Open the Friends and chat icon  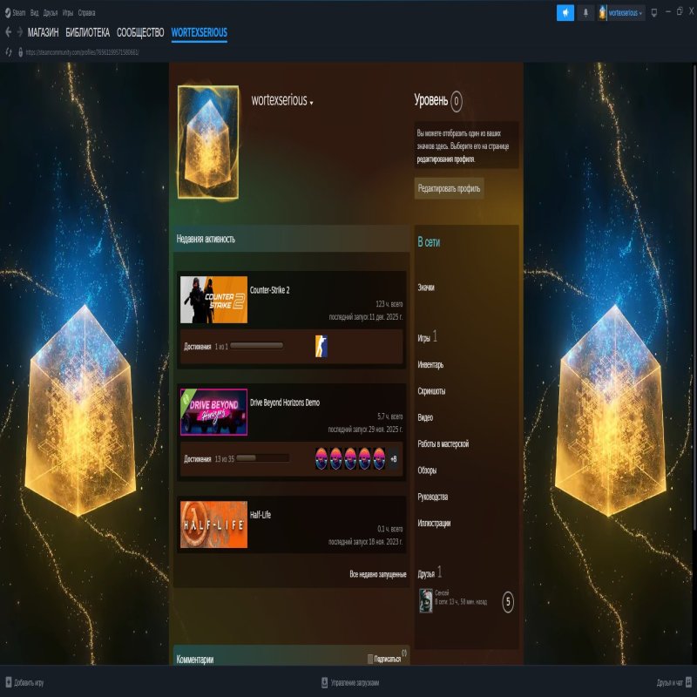click(688, 682)
